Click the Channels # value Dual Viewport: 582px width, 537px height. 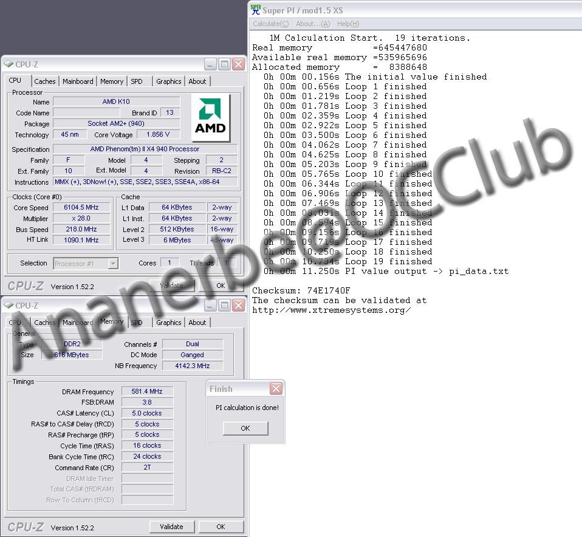[193, 344]
